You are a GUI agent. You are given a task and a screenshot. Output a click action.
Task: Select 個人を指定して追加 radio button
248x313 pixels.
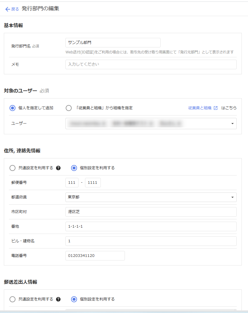[x=12, y=108]
